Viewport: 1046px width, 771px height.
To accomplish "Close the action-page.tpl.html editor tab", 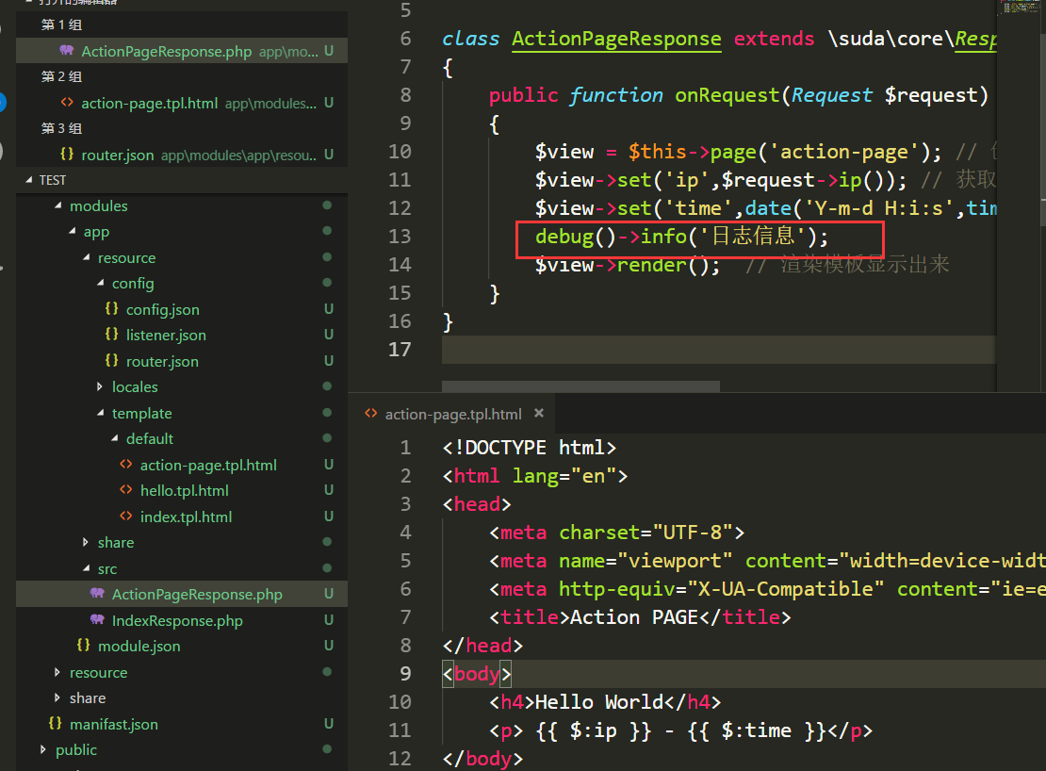I will click(x=540, y=413).
